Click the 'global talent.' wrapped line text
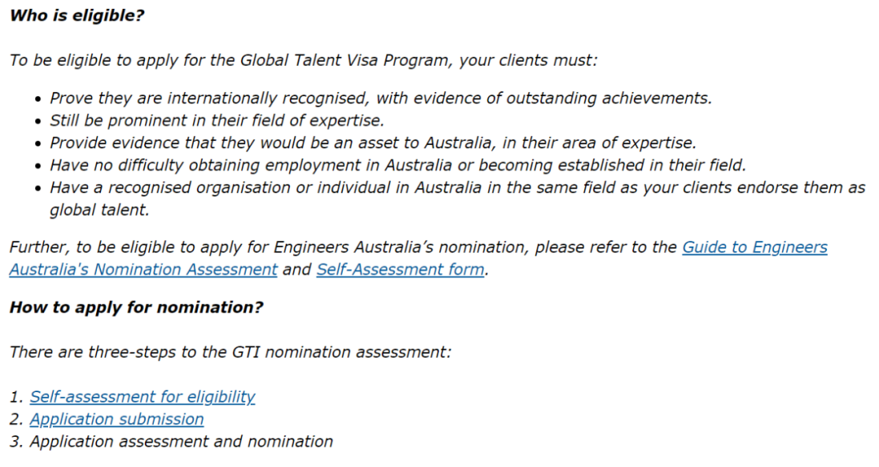 [x=100, y=210]
